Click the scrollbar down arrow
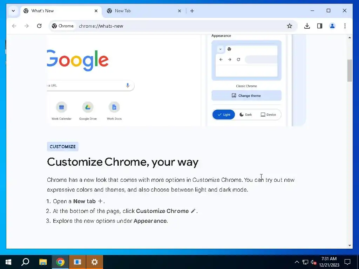 [x=350, y=246]
